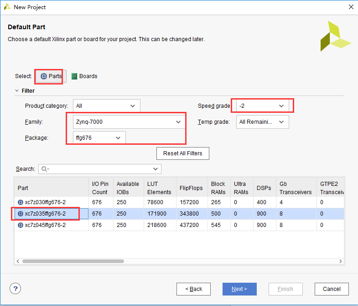The height and width of the screenshot is (306, 358).
Task: Click the green Boards icon
Action: (74, 76)
